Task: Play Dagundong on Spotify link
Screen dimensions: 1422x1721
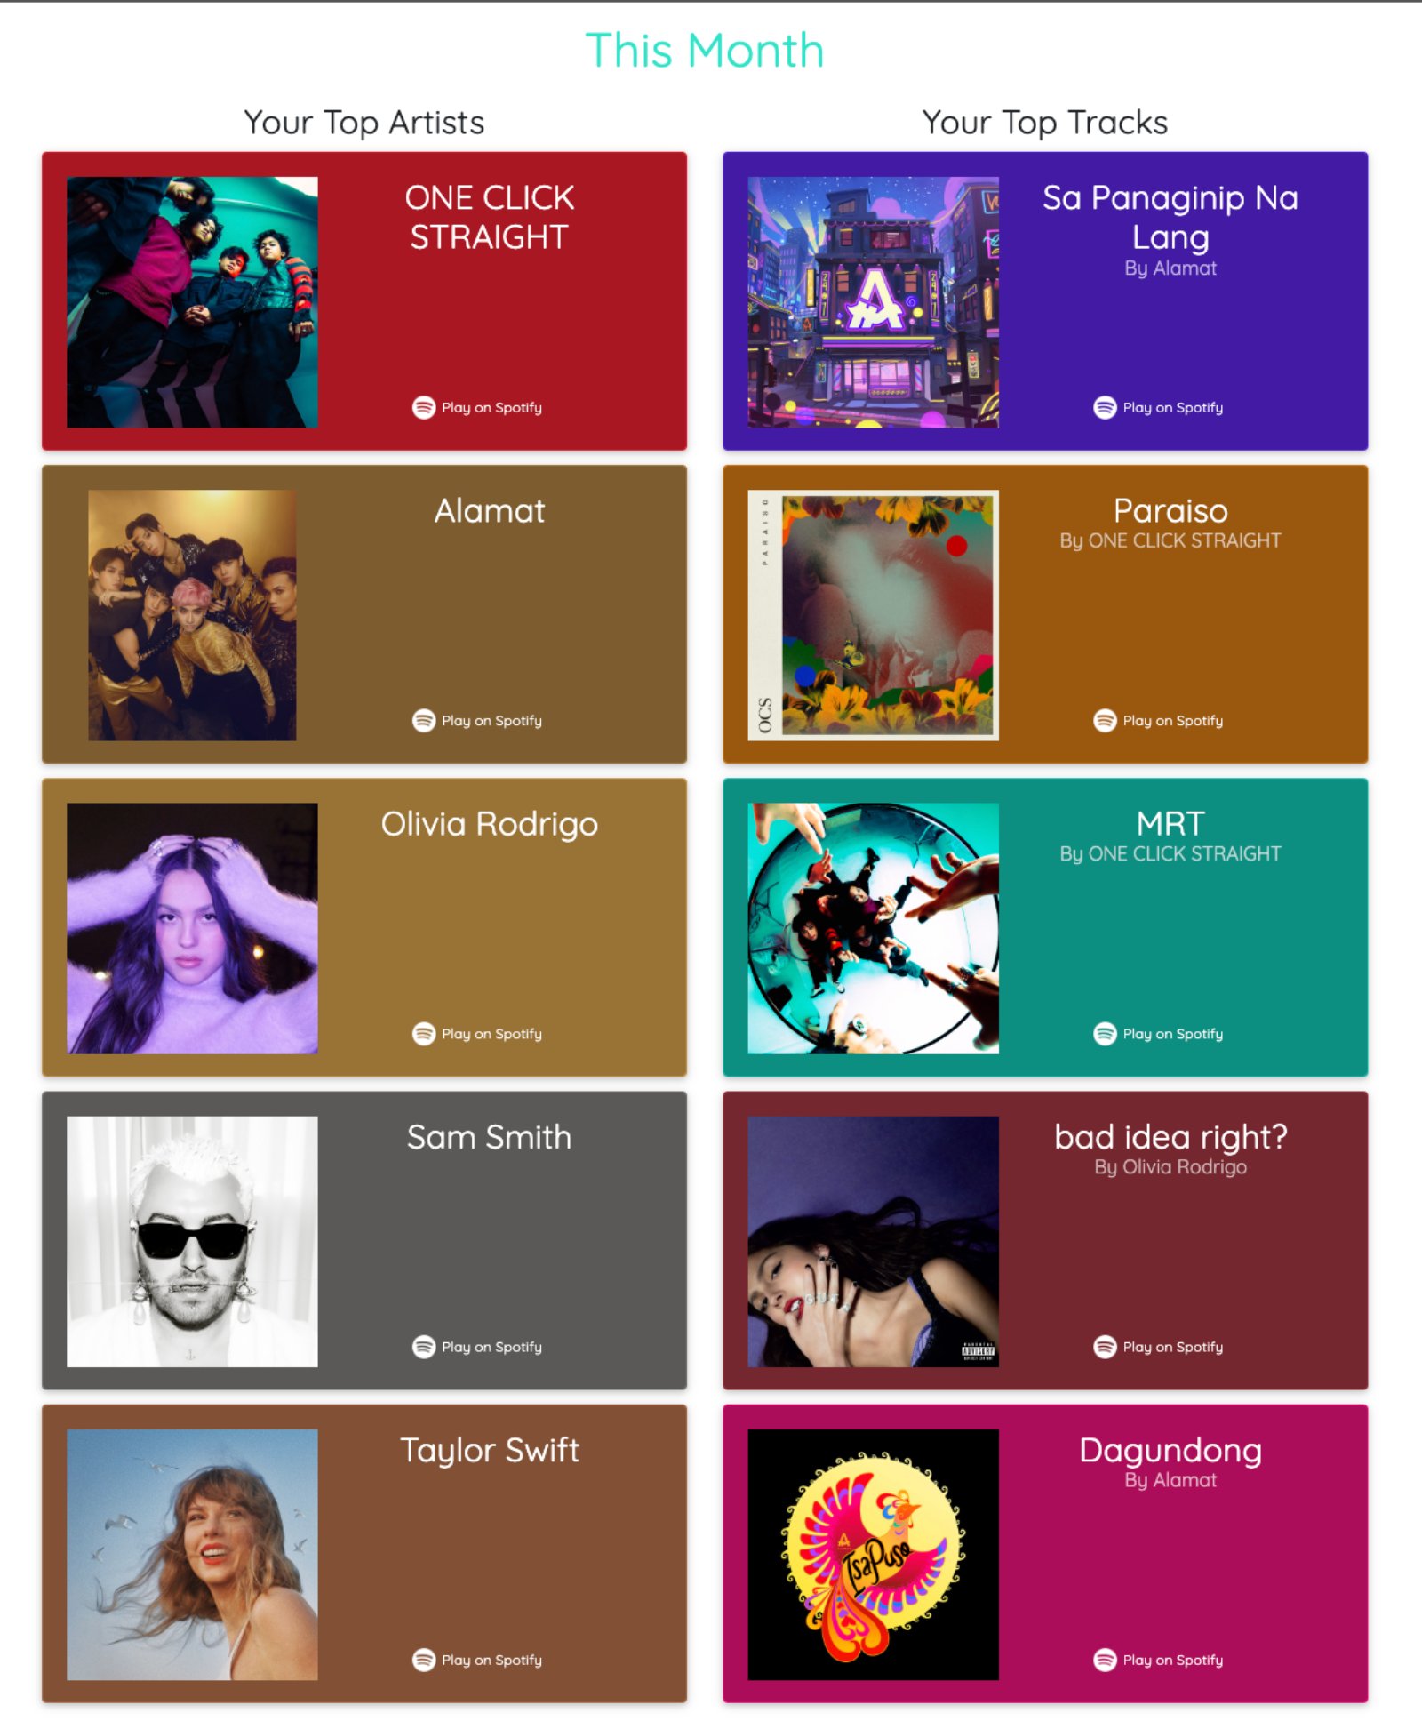Action: pyautogui.click(x=1158, y=1659)
